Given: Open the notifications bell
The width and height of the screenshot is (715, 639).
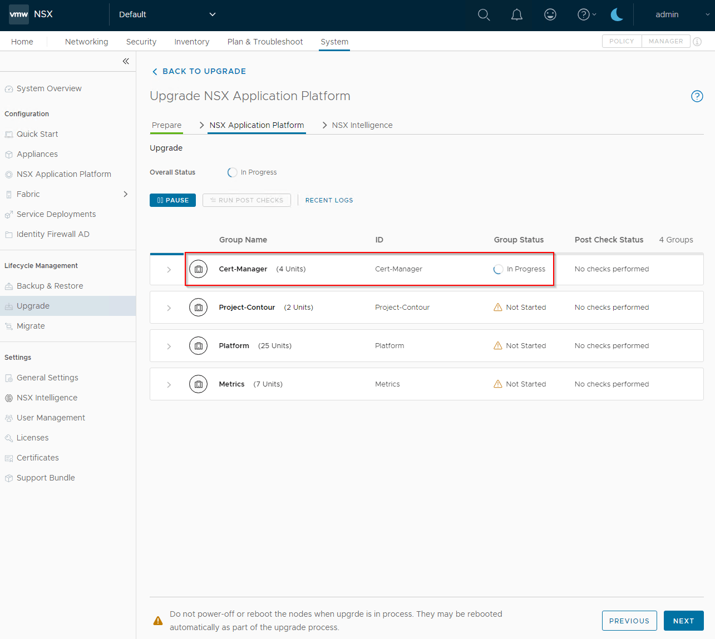Looking at the screenshot, I should (x=517, y=15).
